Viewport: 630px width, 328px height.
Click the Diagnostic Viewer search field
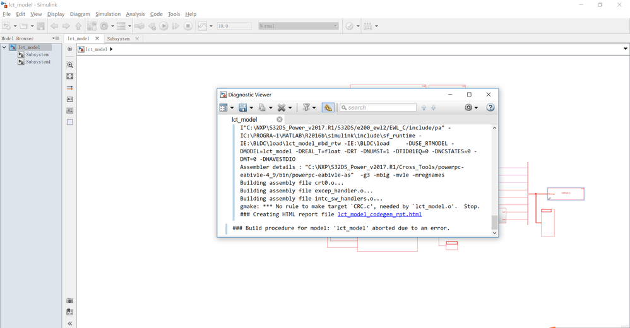click(x=378, y=108)
